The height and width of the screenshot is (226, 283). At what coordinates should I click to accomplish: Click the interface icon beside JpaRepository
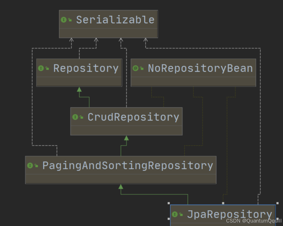175,215
